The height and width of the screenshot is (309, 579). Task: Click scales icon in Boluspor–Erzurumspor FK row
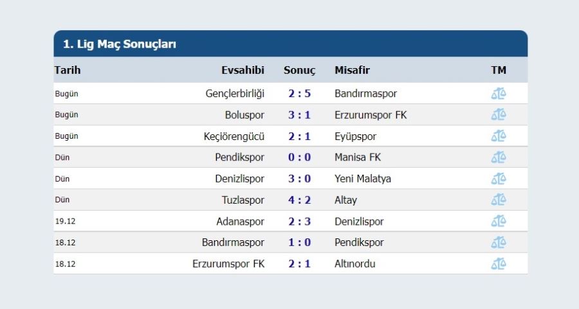click(499, 115)
